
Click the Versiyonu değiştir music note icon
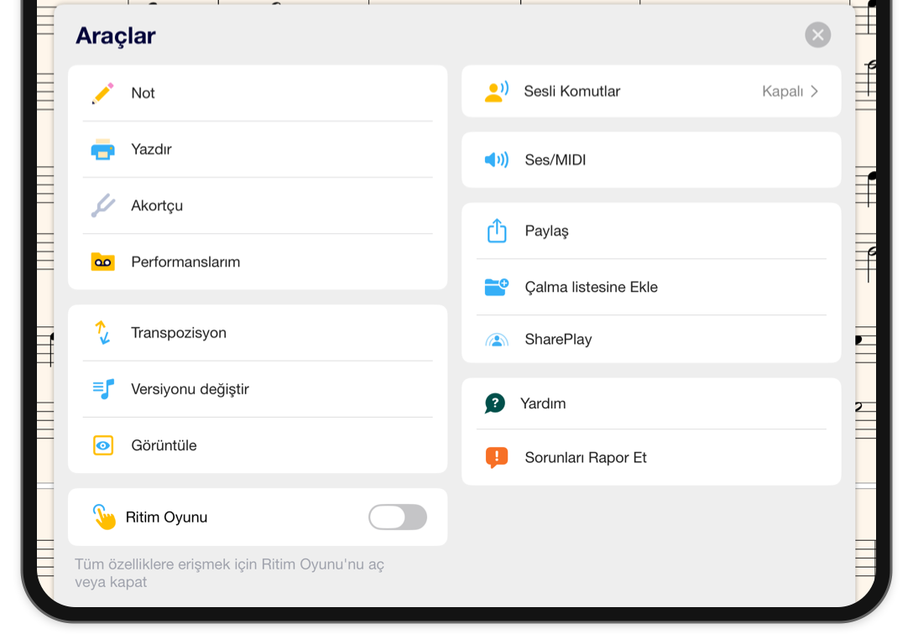103,389
